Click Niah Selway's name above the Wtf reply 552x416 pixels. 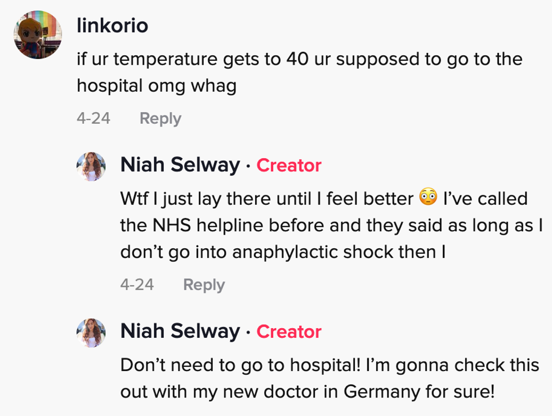[x=180, y=165]
